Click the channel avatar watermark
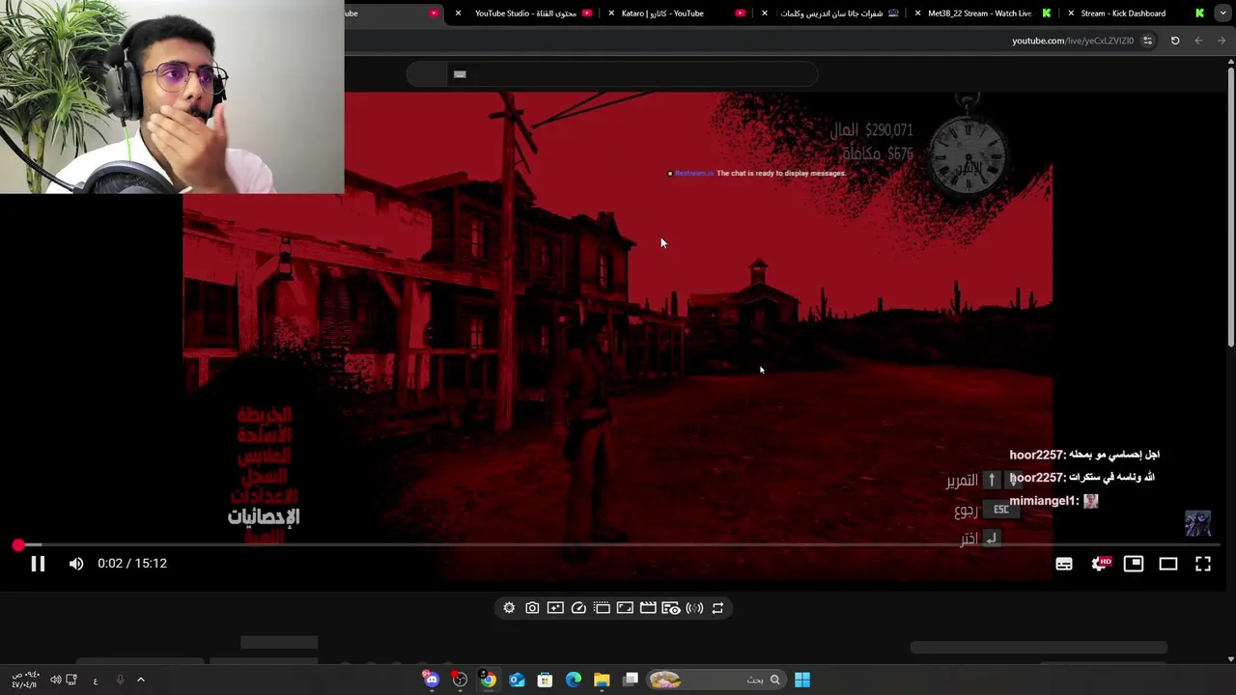1236x695 pixels. pyautogui.click(x=1197, y=523)
